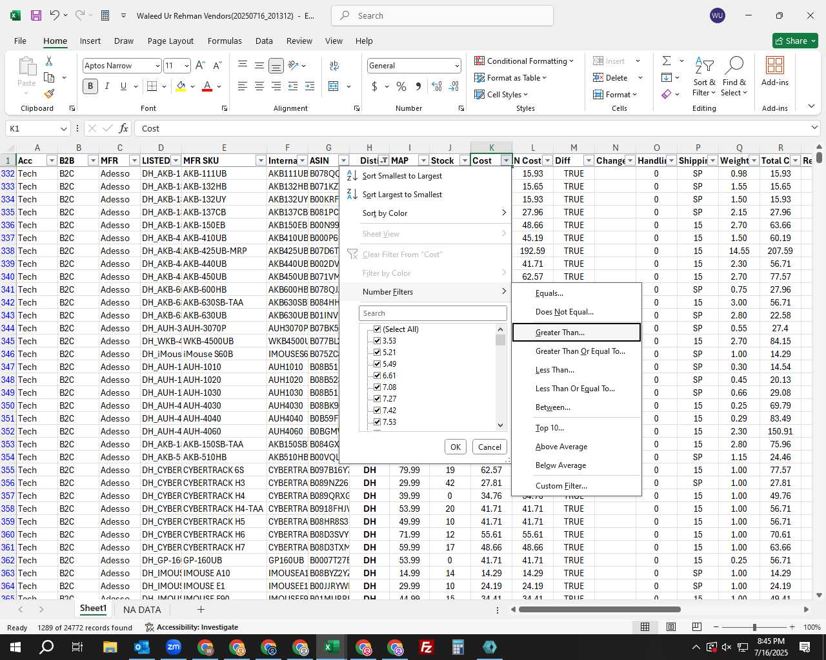Open the number format General dropdown
826x660 pixels.
(x=457, y=66)
